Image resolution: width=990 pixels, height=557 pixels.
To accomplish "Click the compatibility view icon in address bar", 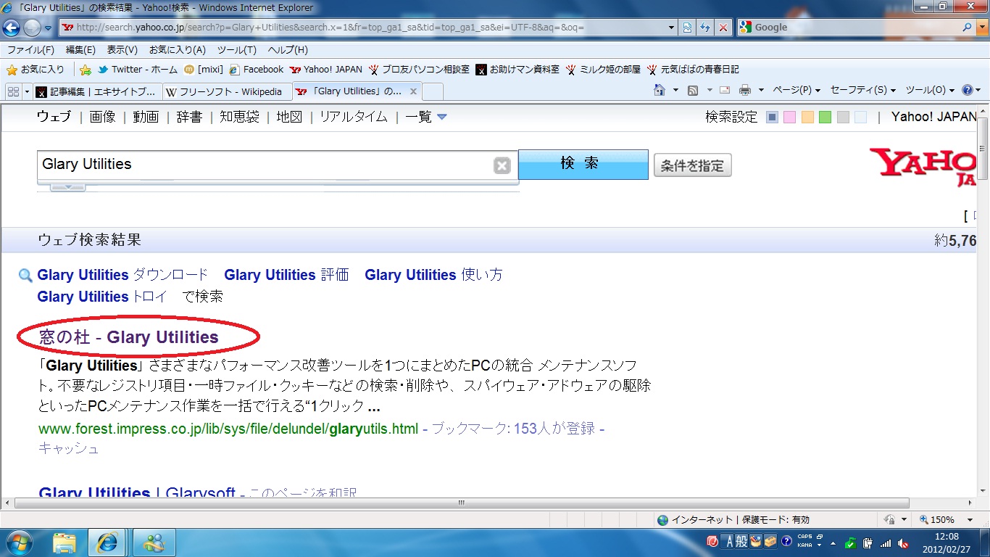I will pyautogui.click(x=688, y=28).
